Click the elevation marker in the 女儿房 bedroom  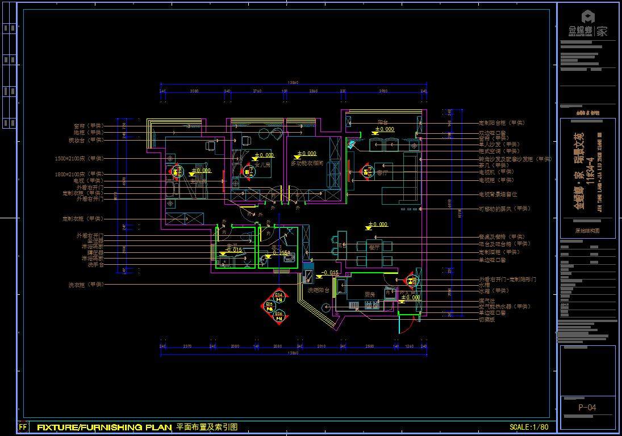248,171
